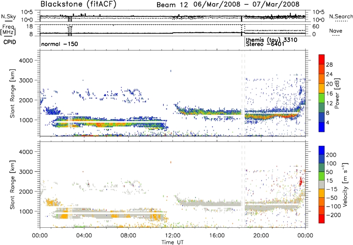This screenshot has height=245, width=353.
Task: Click the 'Stereo -6401' CPID annotation
Action: [x=265, y=44]
